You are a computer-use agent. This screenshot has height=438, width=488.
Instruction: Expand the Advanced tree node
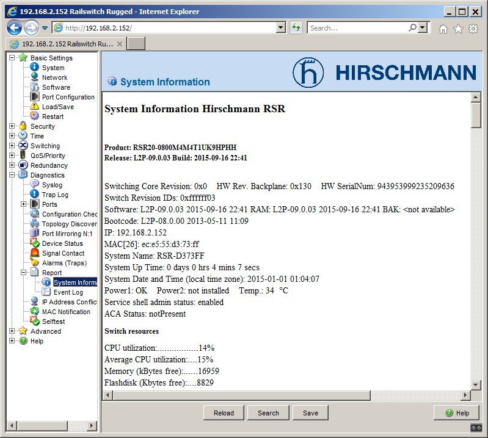(12, 331)
